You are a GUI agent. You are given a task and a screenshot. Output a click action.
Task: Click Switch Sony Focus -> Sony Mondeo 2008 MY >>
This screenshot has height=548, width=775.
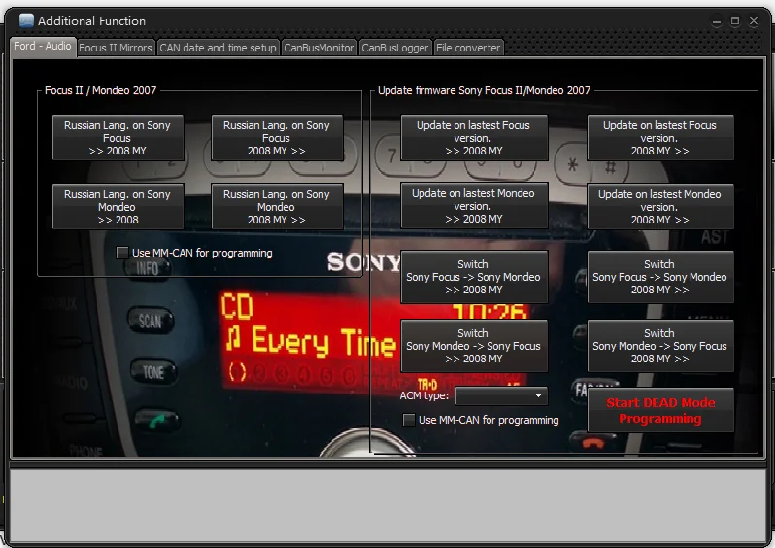point(660,277)
